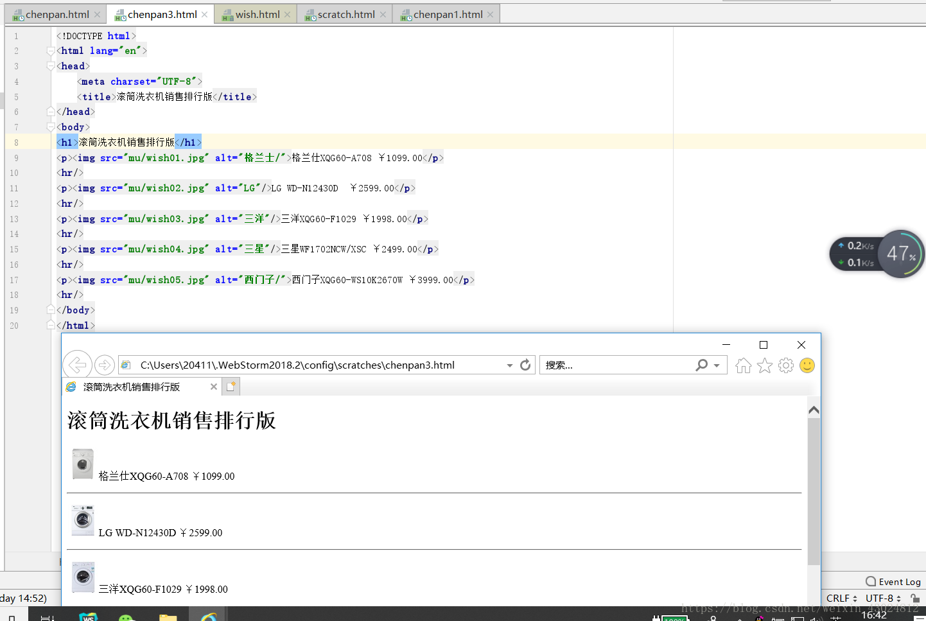Toggle the fold marker at closing head tag
Viewport: 926px width, 621px height.
click(51, 112)
